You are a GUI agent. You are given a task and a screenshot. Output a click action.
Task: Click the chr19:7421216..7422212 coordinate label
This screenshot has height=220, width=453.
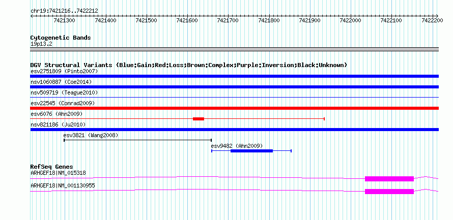tap(64, 11)
